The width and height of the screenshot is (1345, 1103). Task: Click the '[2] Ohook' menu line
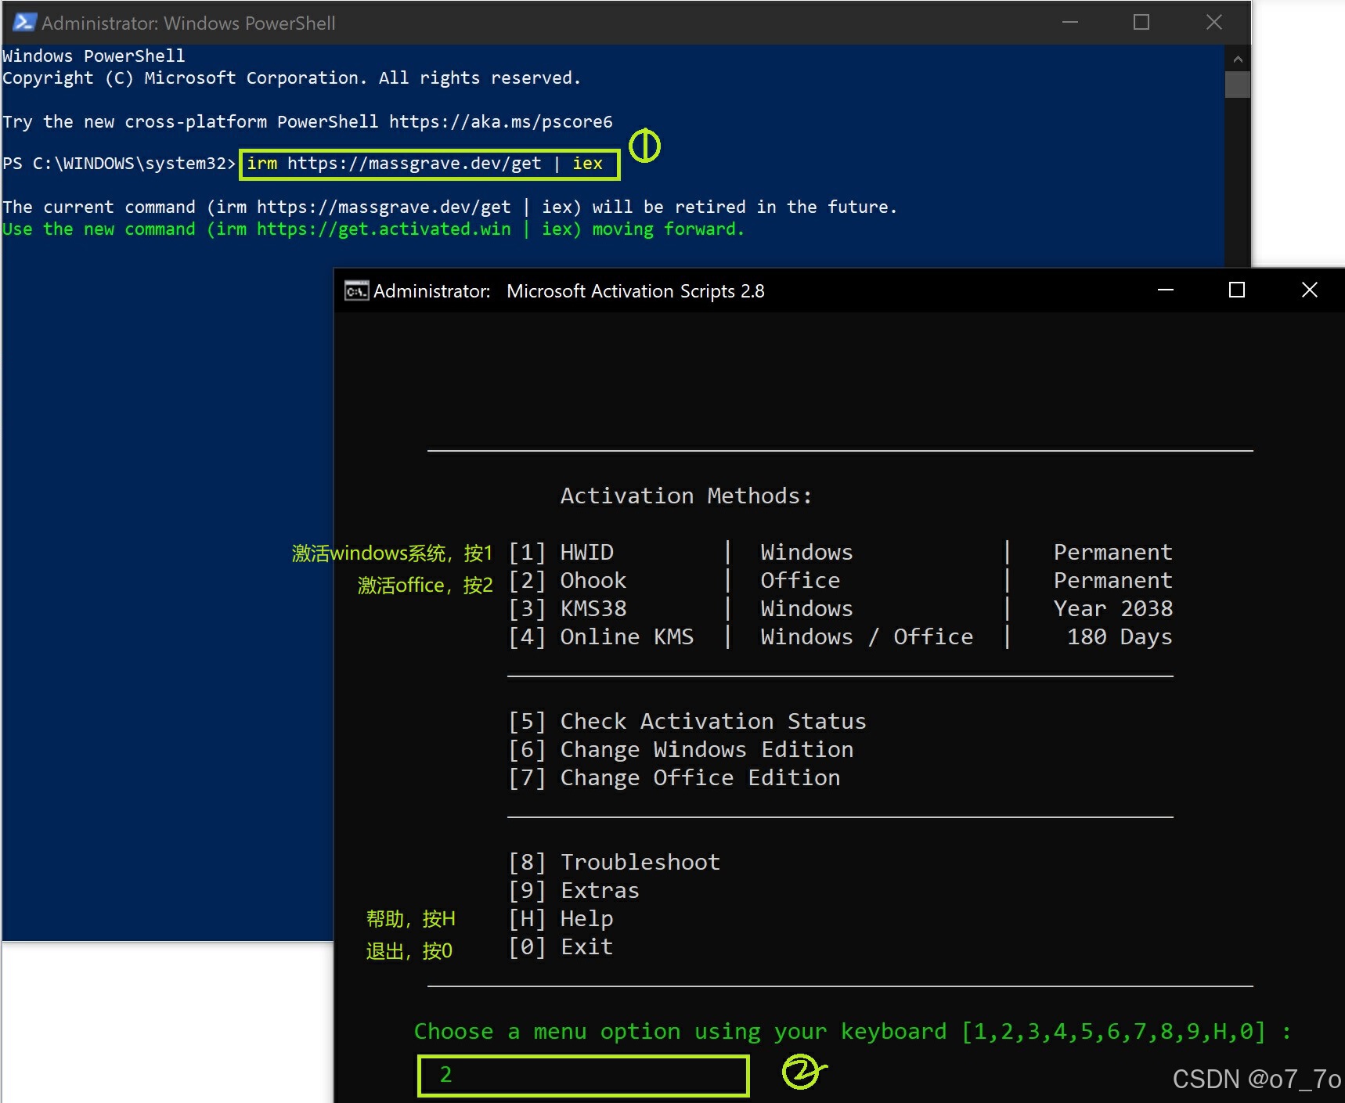coord(840,580)
